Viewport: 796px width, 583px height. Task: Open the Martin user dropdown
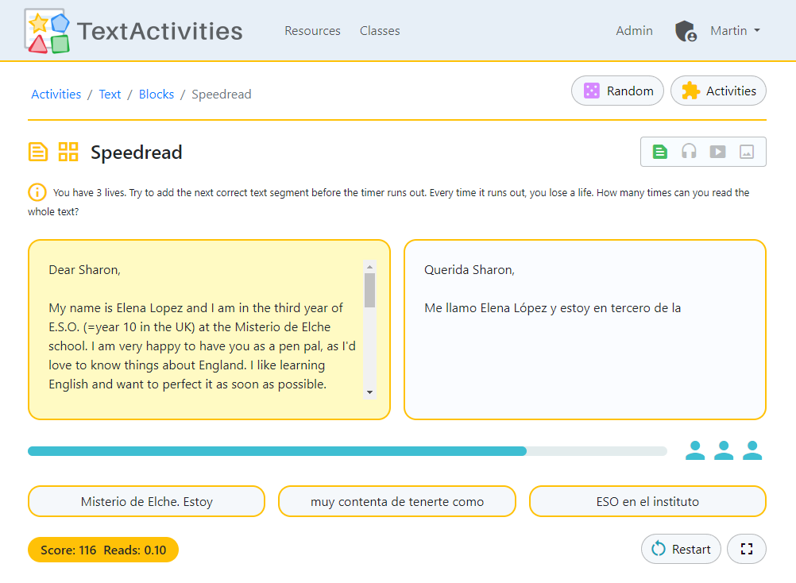coord(735,31)
